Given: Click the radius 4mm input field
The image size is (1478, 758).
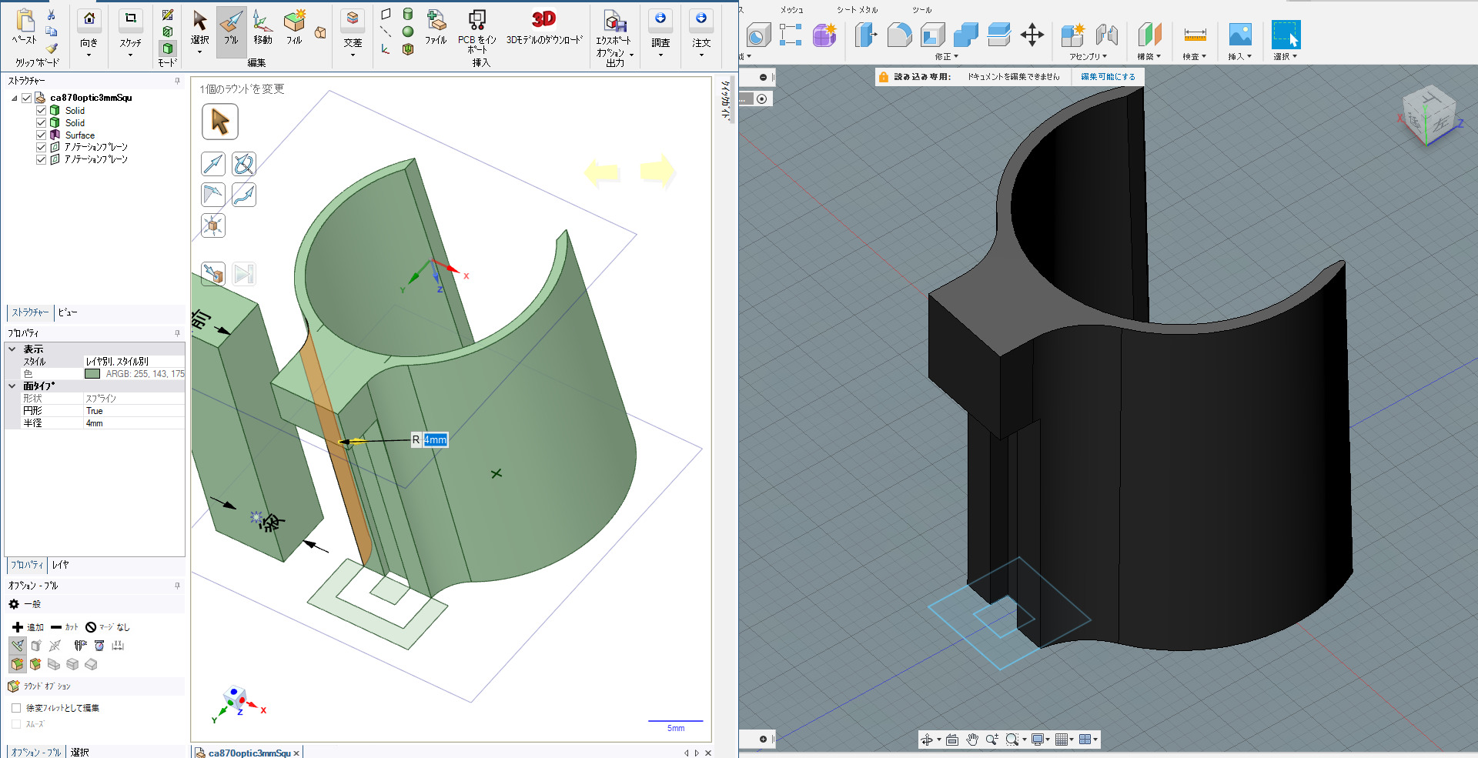Looking at the screenshot, I should click(435, 440).
